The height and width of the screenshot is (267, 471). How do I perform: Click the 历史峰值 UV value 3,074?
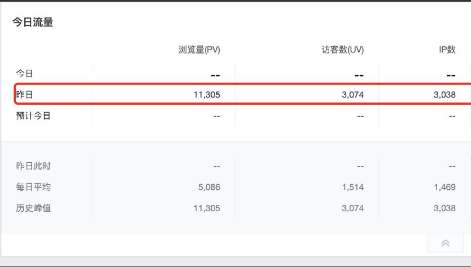[x=352, y=208]
